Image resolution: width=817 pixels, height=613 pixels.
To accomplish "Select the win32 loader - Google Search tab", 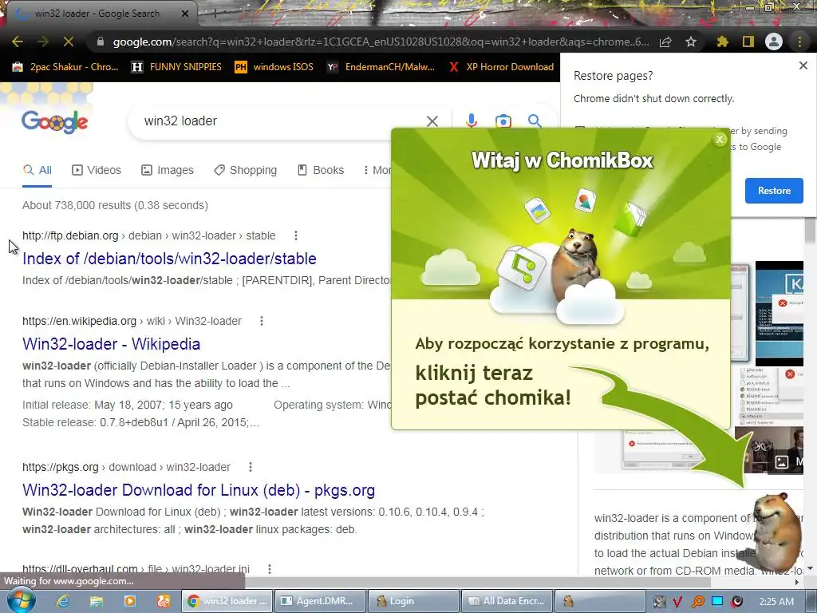I will click(x=97, y=14).
